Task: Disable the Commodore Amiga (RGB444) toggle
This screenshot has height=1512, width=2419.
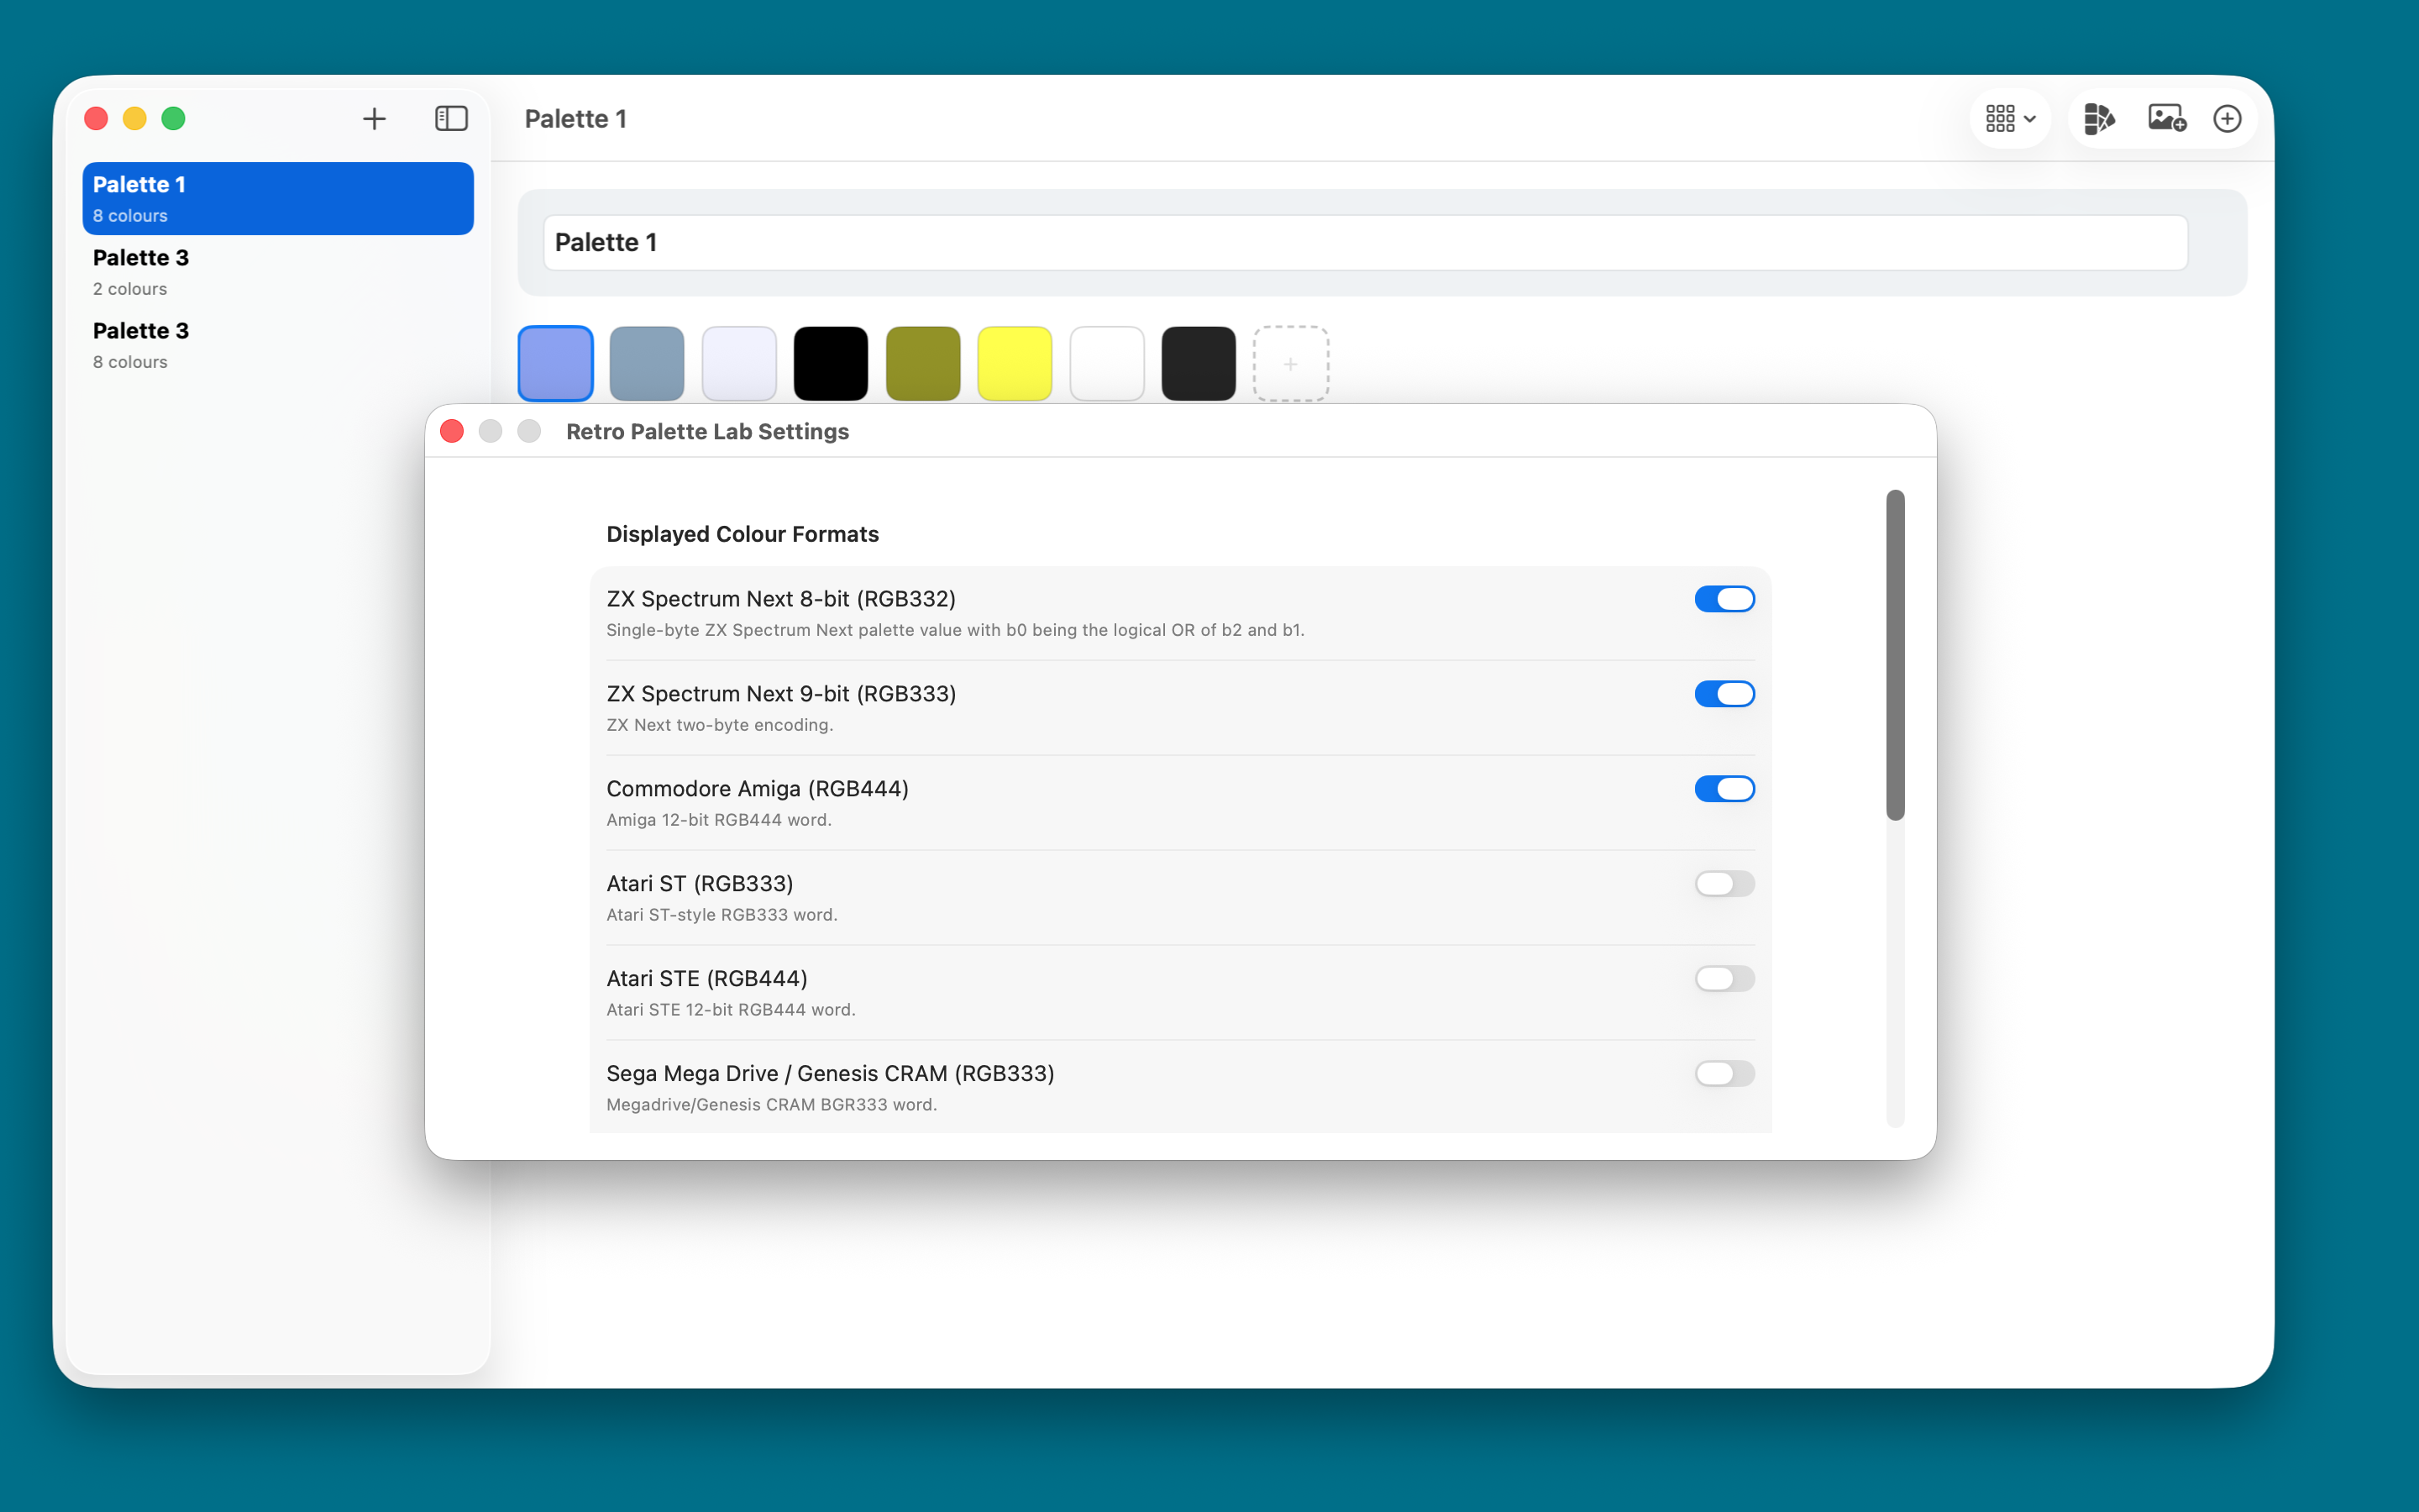Action: pyautogui.click(x=1724, y=789)
